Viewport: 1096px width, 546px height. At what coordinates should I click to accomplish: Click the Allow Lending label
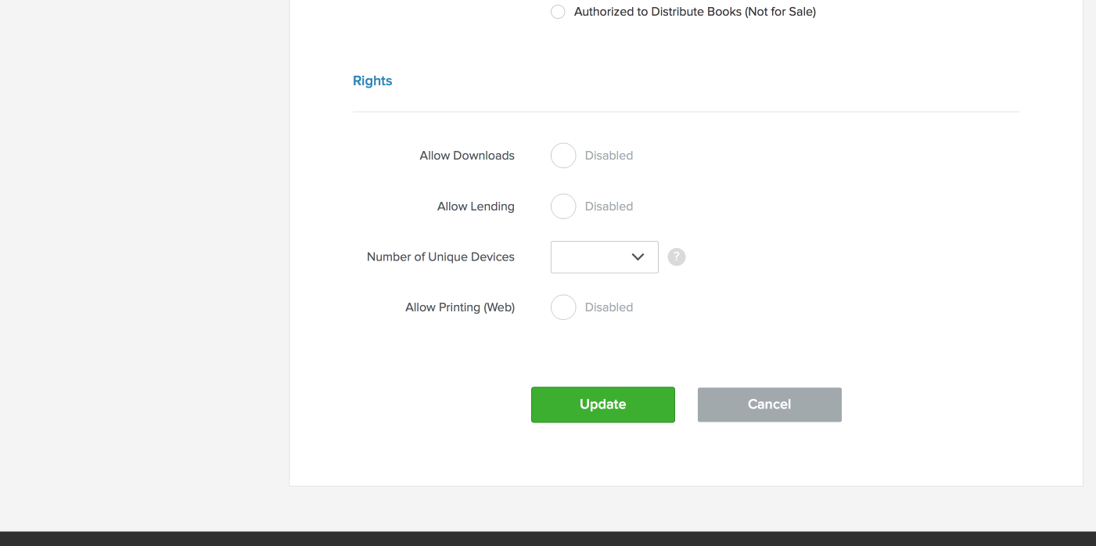pos(476,207)
